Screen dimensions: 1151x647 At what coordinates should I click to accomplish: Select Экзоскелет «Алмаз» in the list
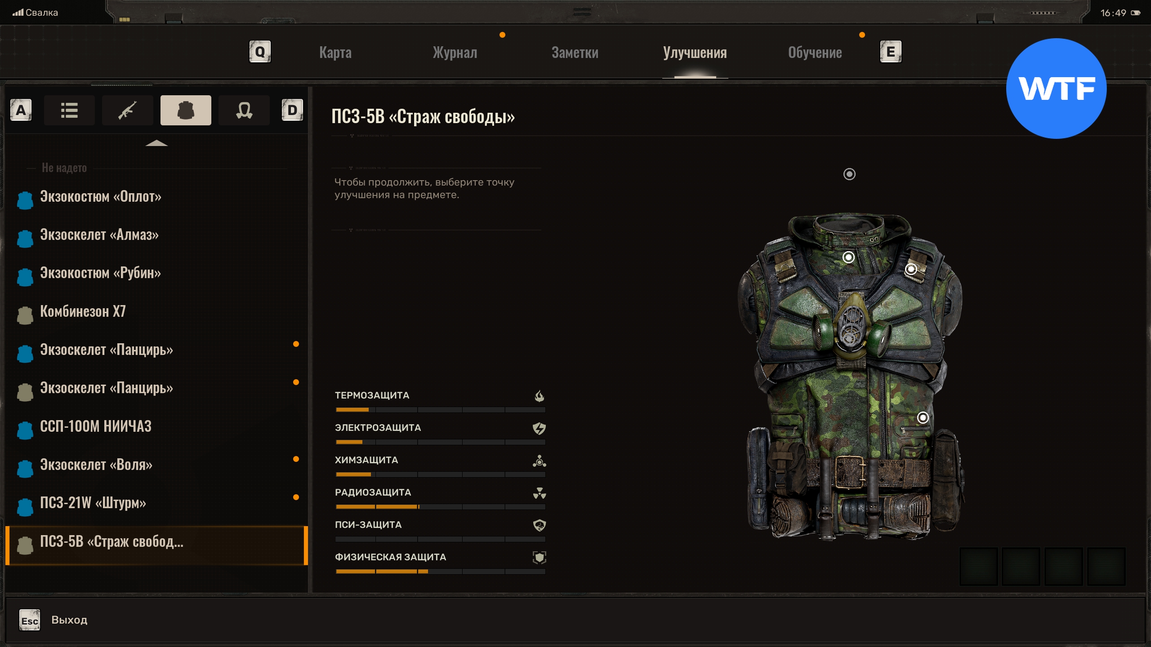(99, 235)
